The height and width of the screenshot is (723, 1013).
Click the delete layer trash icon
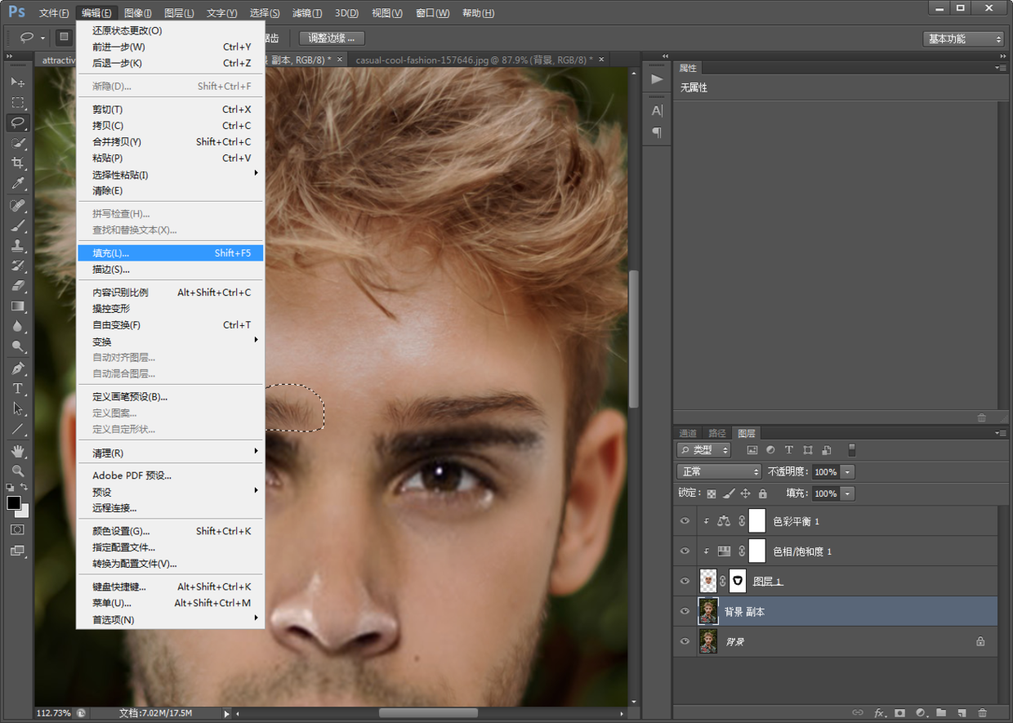tap(982, 713)
